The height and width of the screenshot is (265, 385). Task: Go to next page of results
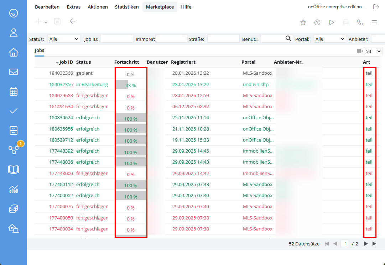tap(366, 244)
